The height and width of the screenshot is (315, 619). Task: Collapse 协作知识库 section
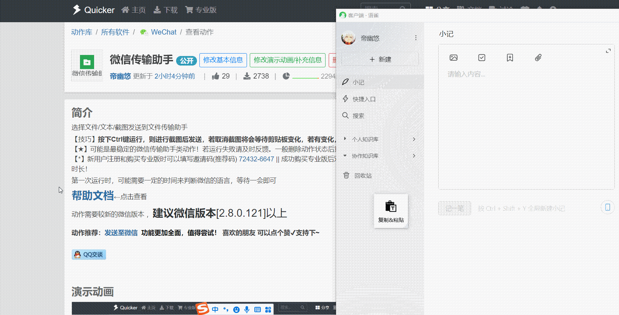345,155
